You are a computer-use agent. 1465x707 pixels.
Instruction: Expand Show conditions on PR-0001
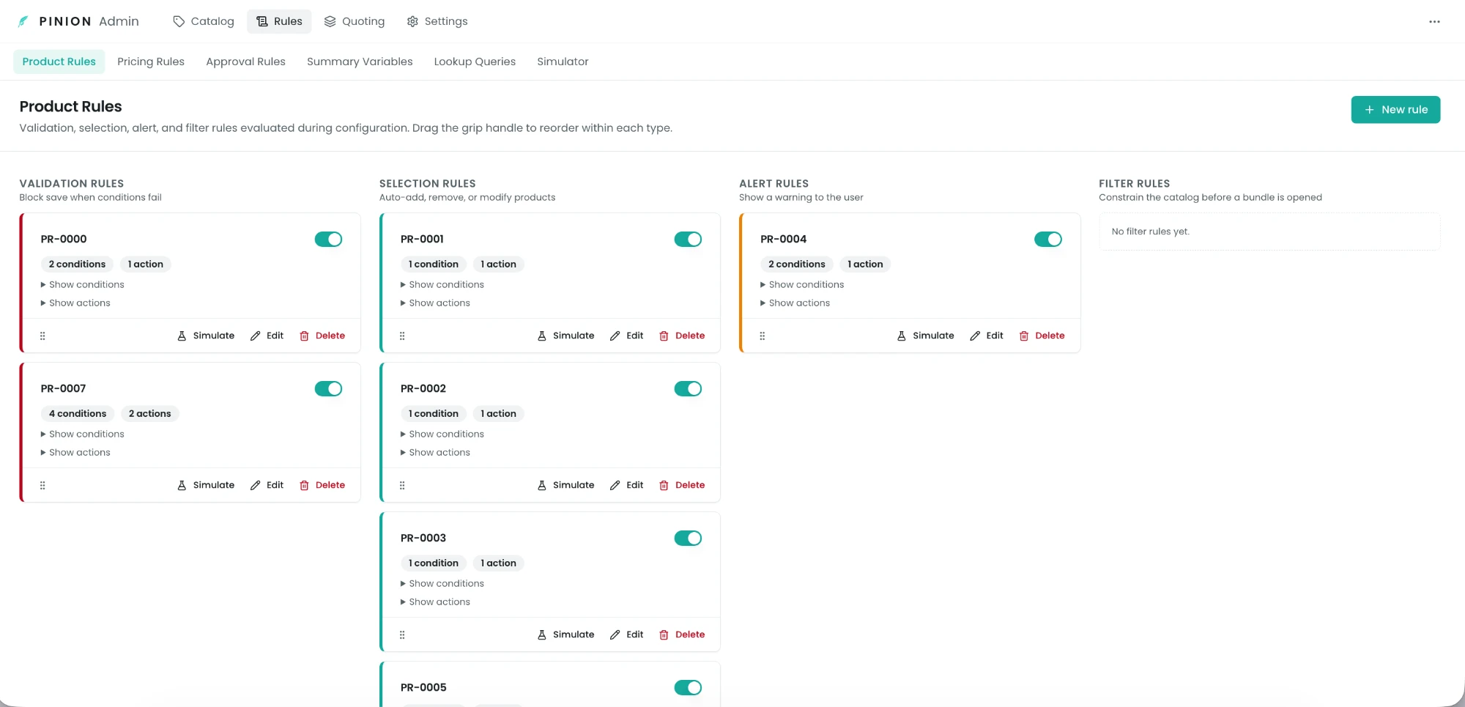(x=442, y=284)
